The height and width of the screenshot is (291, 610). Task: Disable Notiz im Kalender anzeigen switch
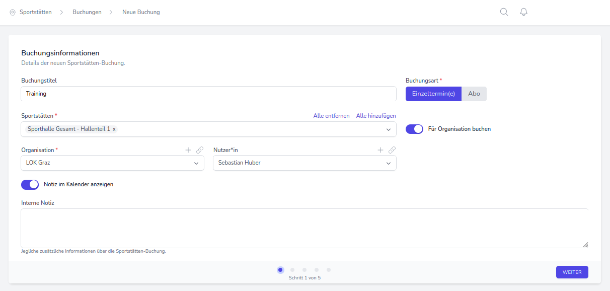click(x=30, y=184)
